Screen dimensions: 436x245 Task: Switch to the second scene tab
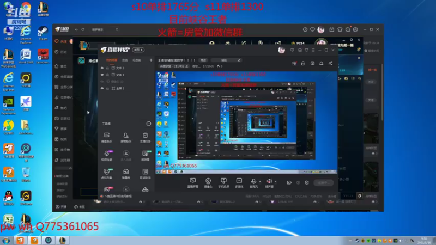125,60
